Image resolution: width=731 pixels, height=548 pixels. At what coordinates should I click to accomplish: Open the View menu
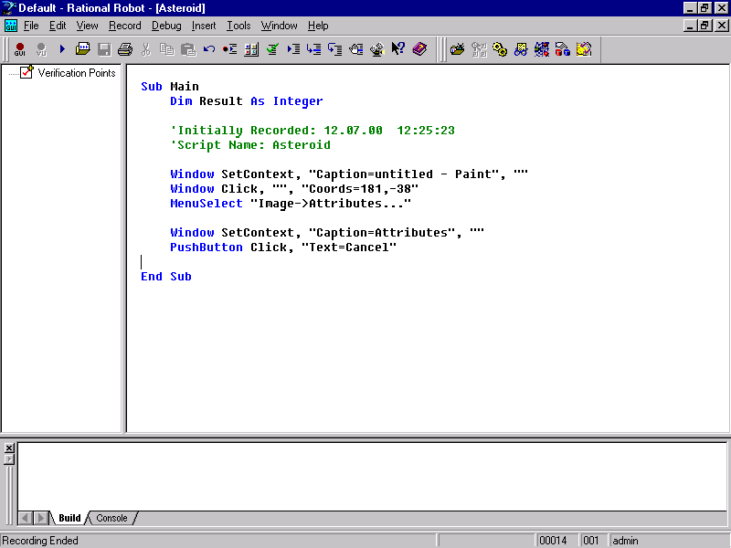click(x=87, y=26)
